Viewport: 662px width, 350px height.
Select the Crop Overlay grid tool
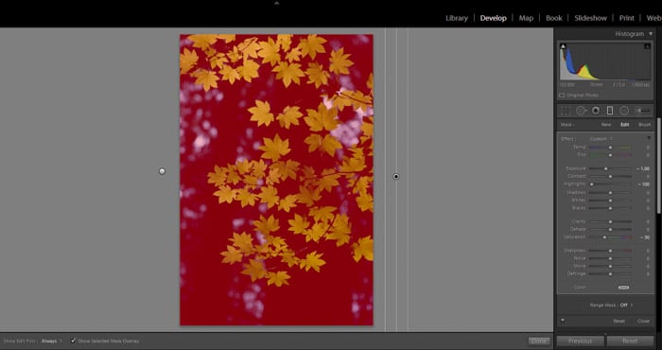point(566,111)
